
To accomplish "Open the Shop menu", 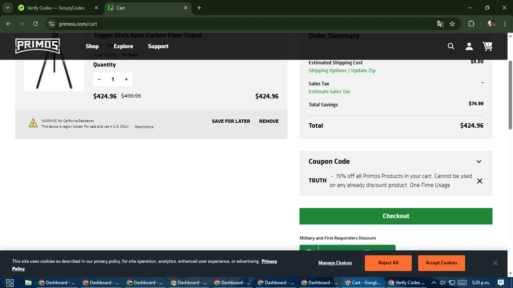I will 92,46.
